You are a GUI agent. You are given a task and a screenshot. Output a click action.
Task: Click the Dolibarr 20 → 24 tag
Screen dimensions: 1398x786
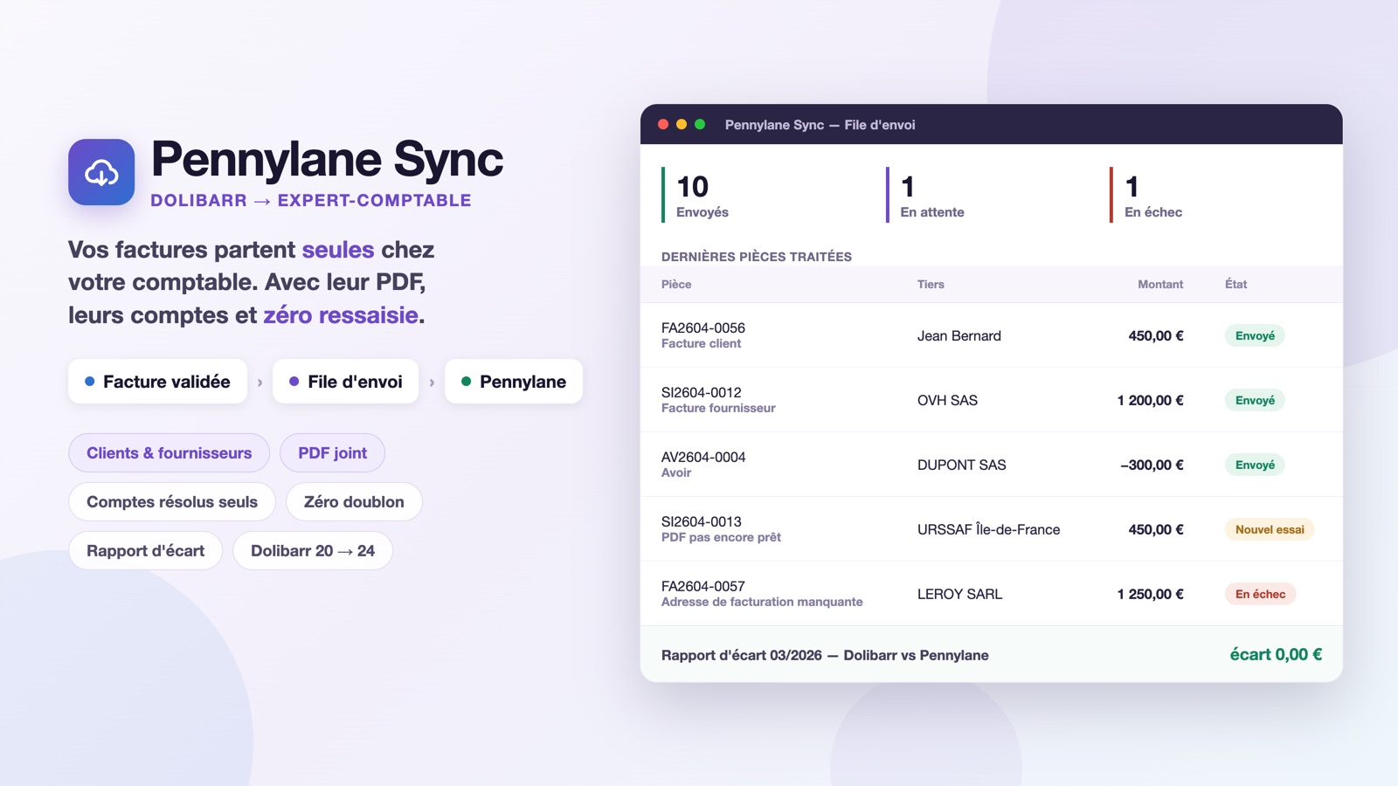(313, 551)
